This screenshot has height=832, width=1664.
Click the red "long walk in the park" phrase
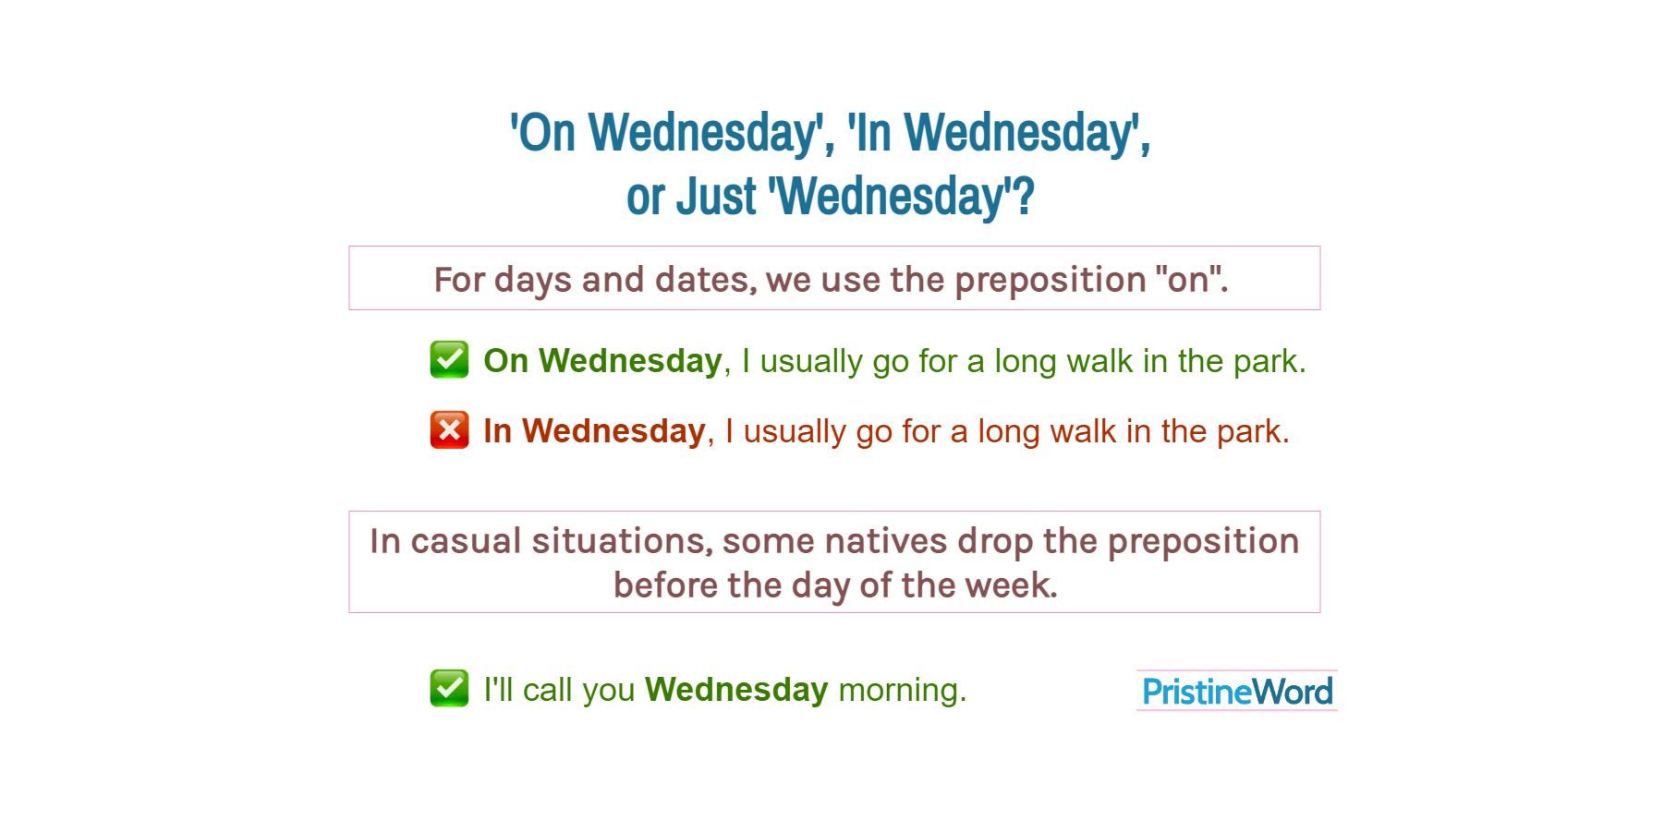(x=1132, y=431)
